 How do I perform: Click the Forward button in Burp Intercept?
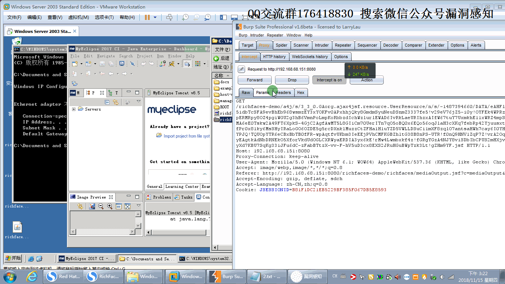click(x=255, y=80)
